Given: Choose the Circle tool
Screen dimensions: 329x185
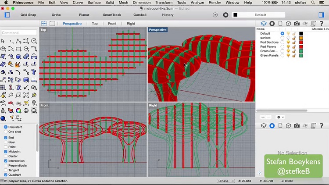Looking at the screenshot, I should 34,41.
